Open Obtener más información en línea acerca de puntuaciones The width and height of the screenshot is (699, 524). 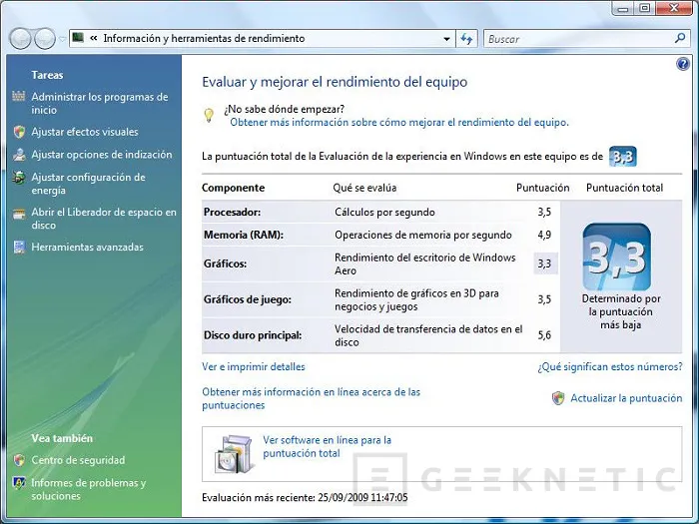pyautogui.click(x=312, y=398)
